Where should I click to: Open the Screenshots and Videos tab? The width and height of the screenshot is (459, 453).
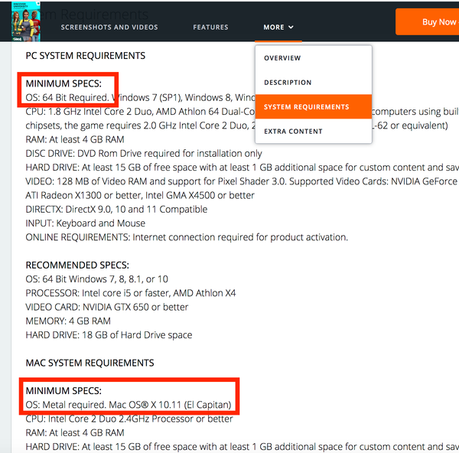pyautogui.click(x=109, y=28)
